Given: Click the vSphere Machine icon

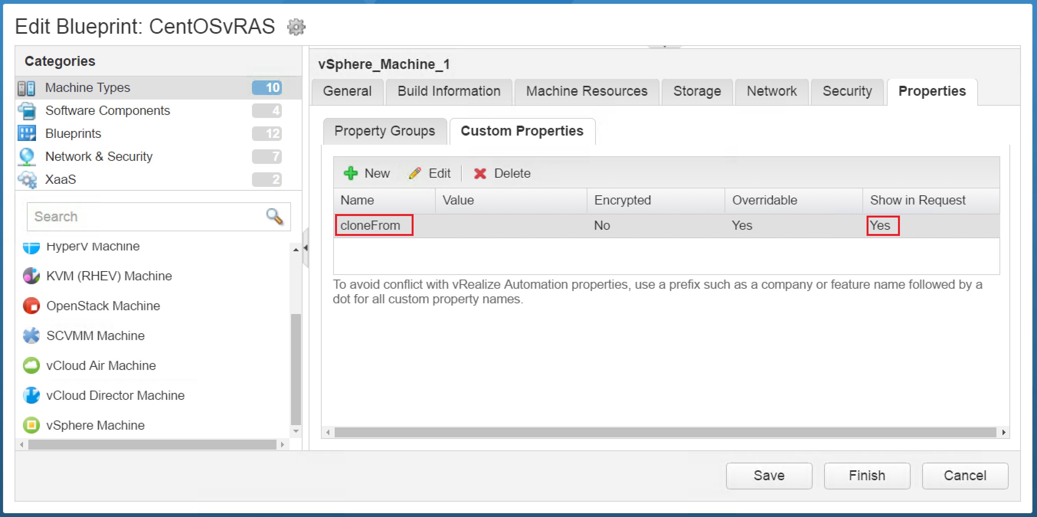Looking at the screenshot, I should [x=31, y=425].
